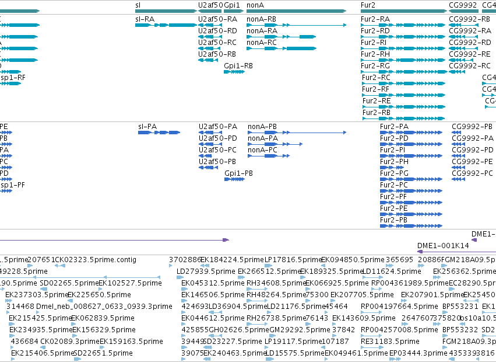Select the nonA-RA transcript label
The width and height of the screenshot is (496, 362).
click(x=262, y=31)
